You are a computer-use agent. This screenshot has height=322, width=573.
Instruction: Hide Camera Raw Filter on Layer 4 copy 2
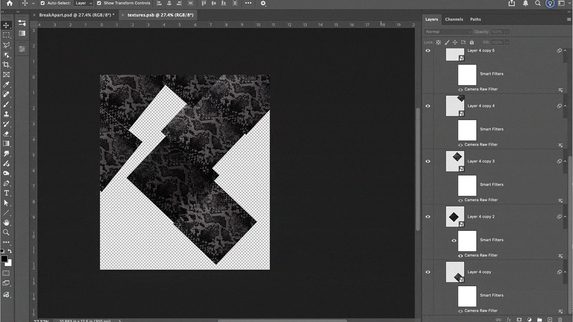(x=460, y=256)
